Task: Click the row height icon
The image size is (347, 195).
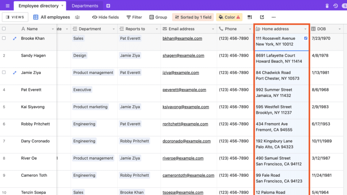Action: (250, 17)
